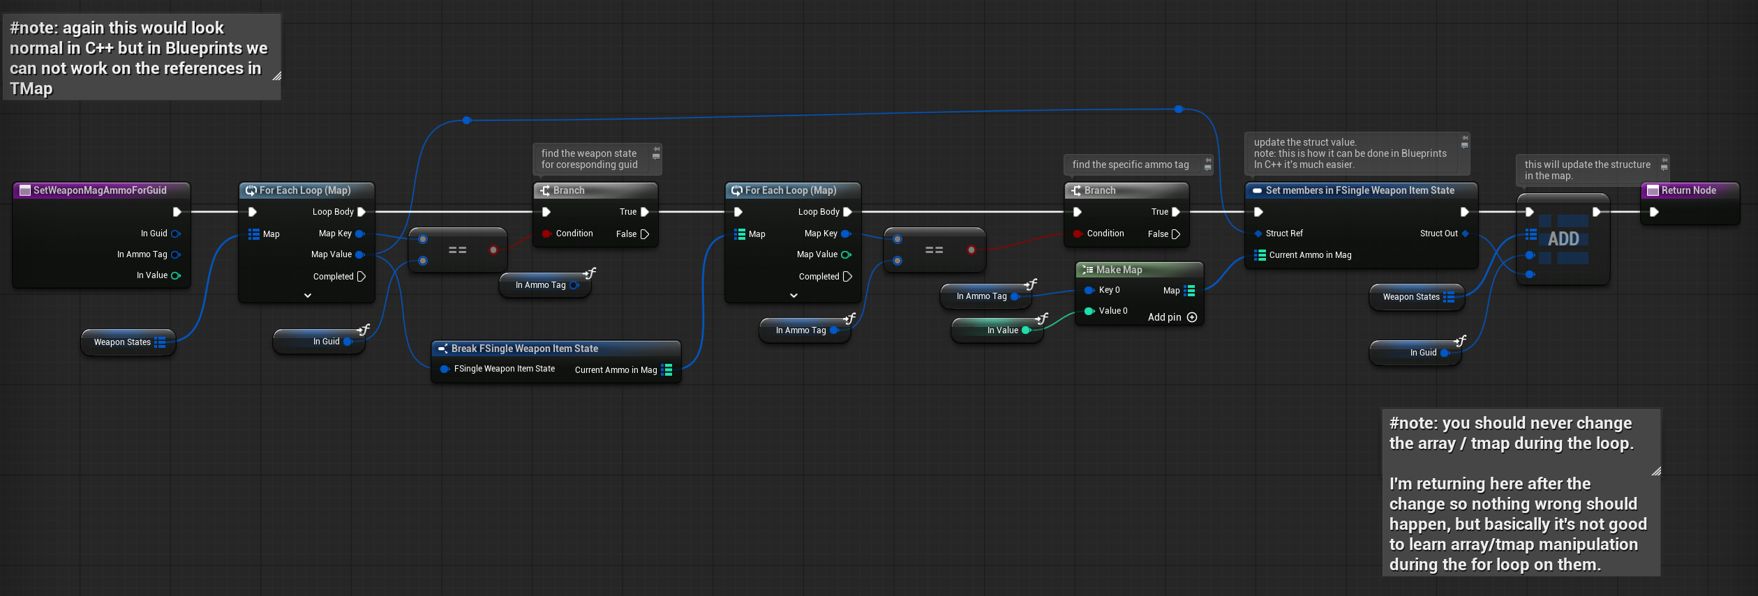The width and height of the screenshot is (1758, 596).
Task: Click the Current Ammo in Mag output on Break node
Action: click(666, 370)
